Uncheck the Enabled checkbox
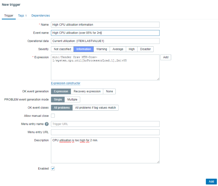The image size is (218, 186). (x=53, y=169)
